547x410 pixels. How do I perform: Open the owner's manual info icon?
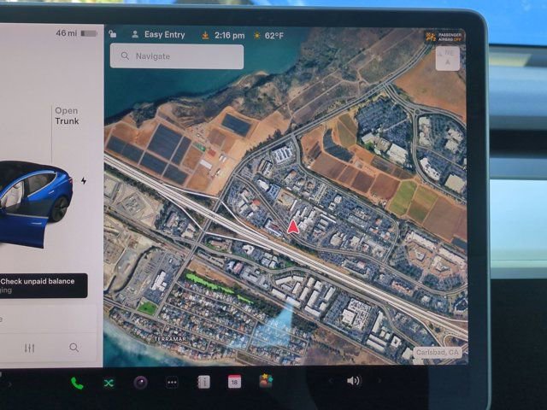point(203,383)
